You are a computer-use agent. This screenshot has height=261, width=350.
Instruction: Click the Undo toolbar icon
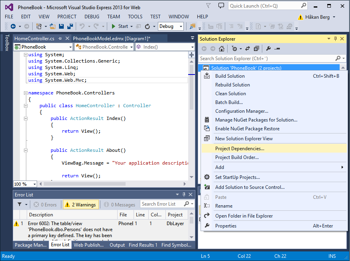click(82, 26)
